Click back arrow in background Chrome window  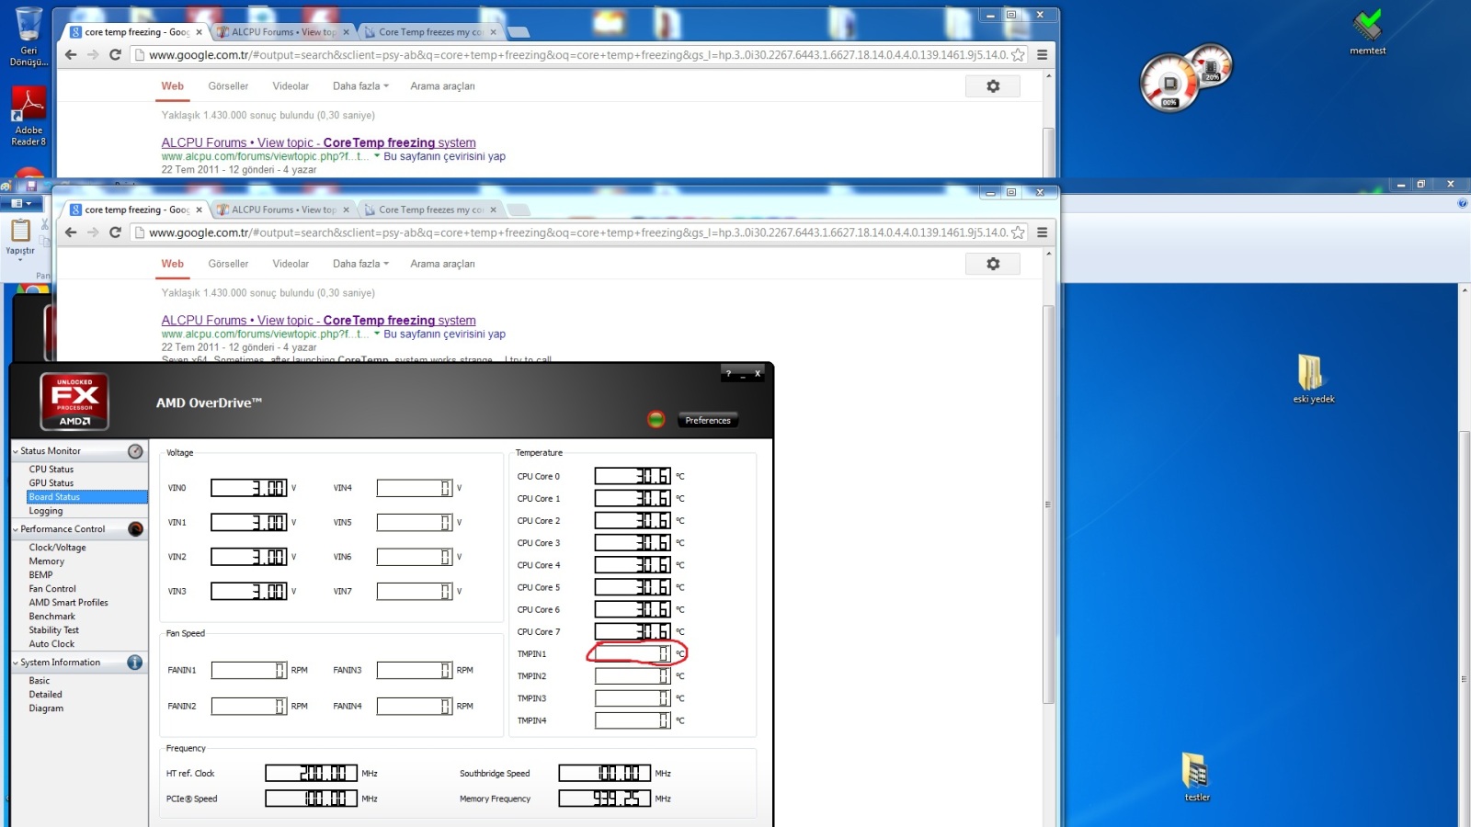coord(71,55)
